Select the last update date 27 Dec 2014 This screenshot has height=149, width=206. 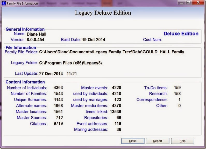pos(51,74)
